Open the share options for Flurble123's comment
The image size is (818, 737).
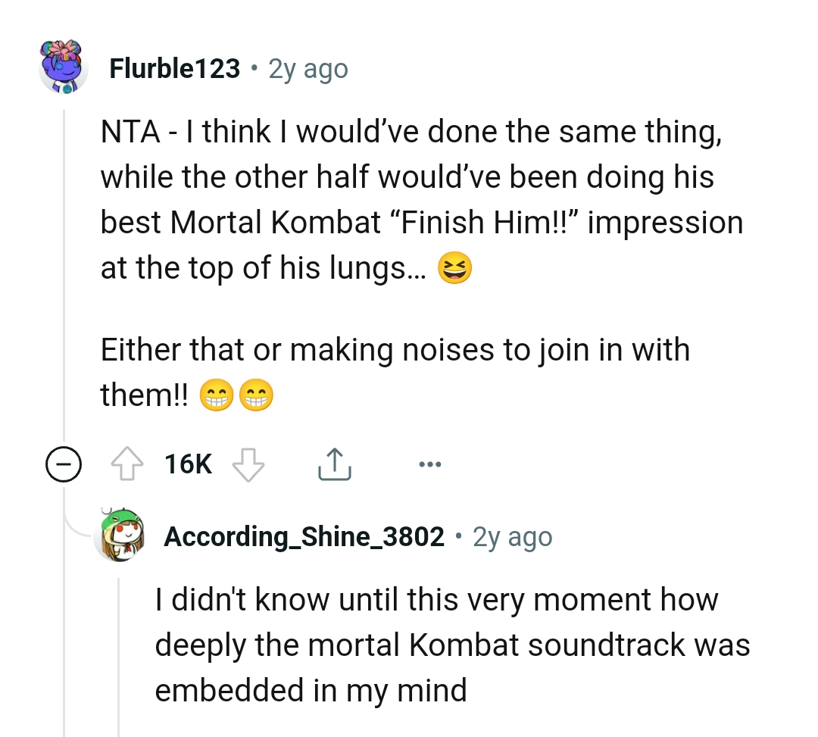coord(334,464)
